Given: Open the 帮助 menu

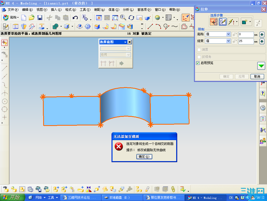Looking at the screenshot, I should pos(175,10).
